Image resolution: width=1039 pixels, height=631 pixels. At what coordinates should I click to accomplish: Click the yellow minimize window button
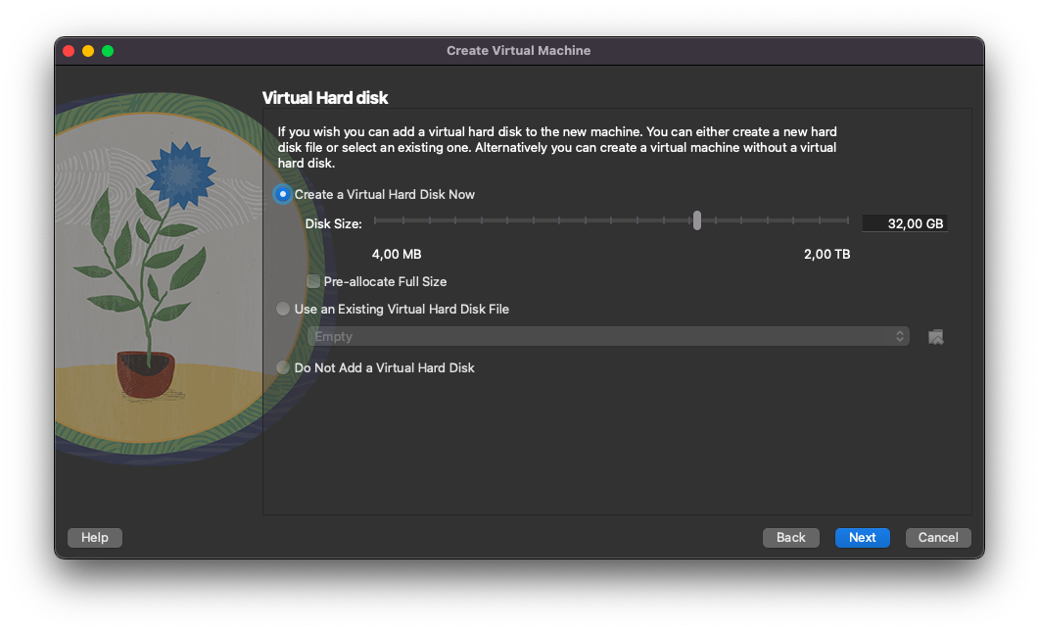coord(88,51)
